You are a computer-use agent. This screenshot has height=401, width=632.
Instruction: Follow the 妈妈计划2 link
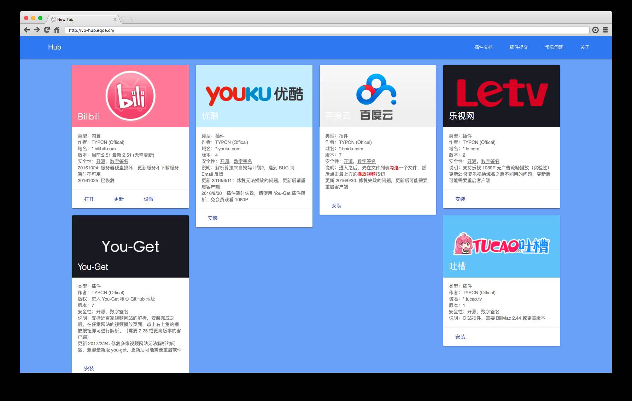pyautogui.click(x=253, y=168)
